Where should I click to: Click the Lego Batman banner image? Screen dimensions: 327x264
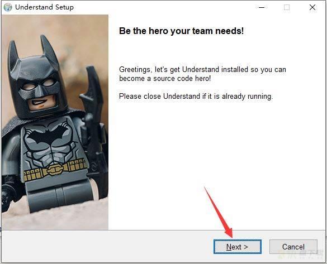tap(55, 122)
